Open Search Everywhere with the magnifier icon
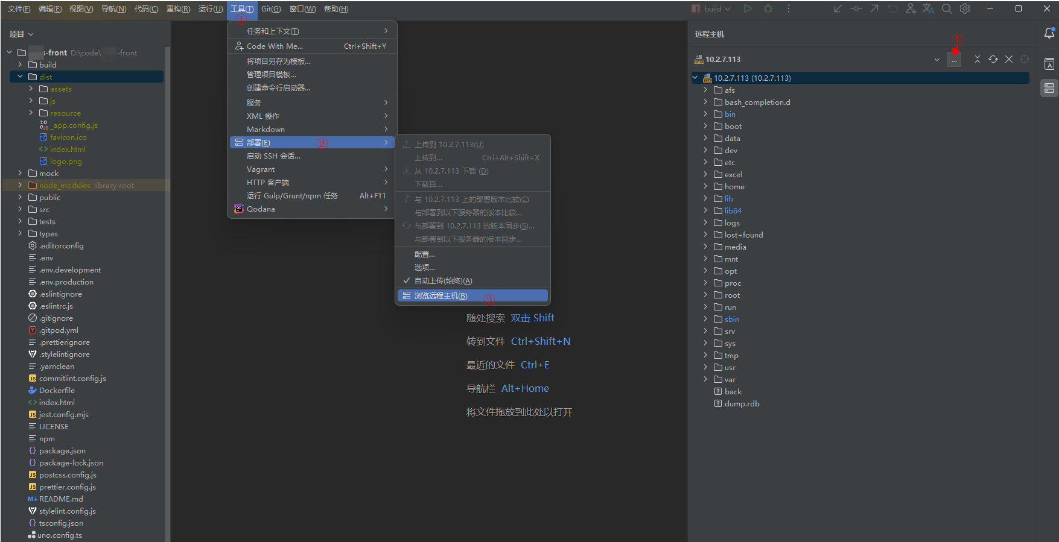The width and height of the screenshot is (1059, 542). coord(947,9)
